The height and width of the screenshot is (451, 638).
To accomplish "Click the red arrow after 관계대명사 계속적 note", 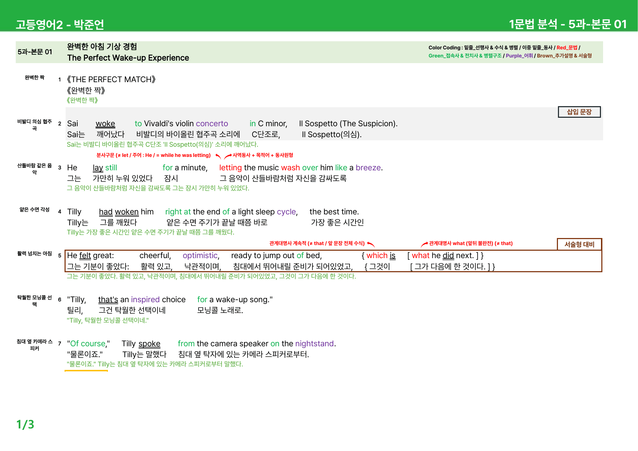I will [371, 244].
